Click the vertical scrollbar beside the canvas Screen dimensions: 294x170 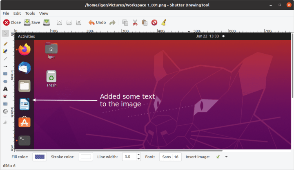click(292, 65)
